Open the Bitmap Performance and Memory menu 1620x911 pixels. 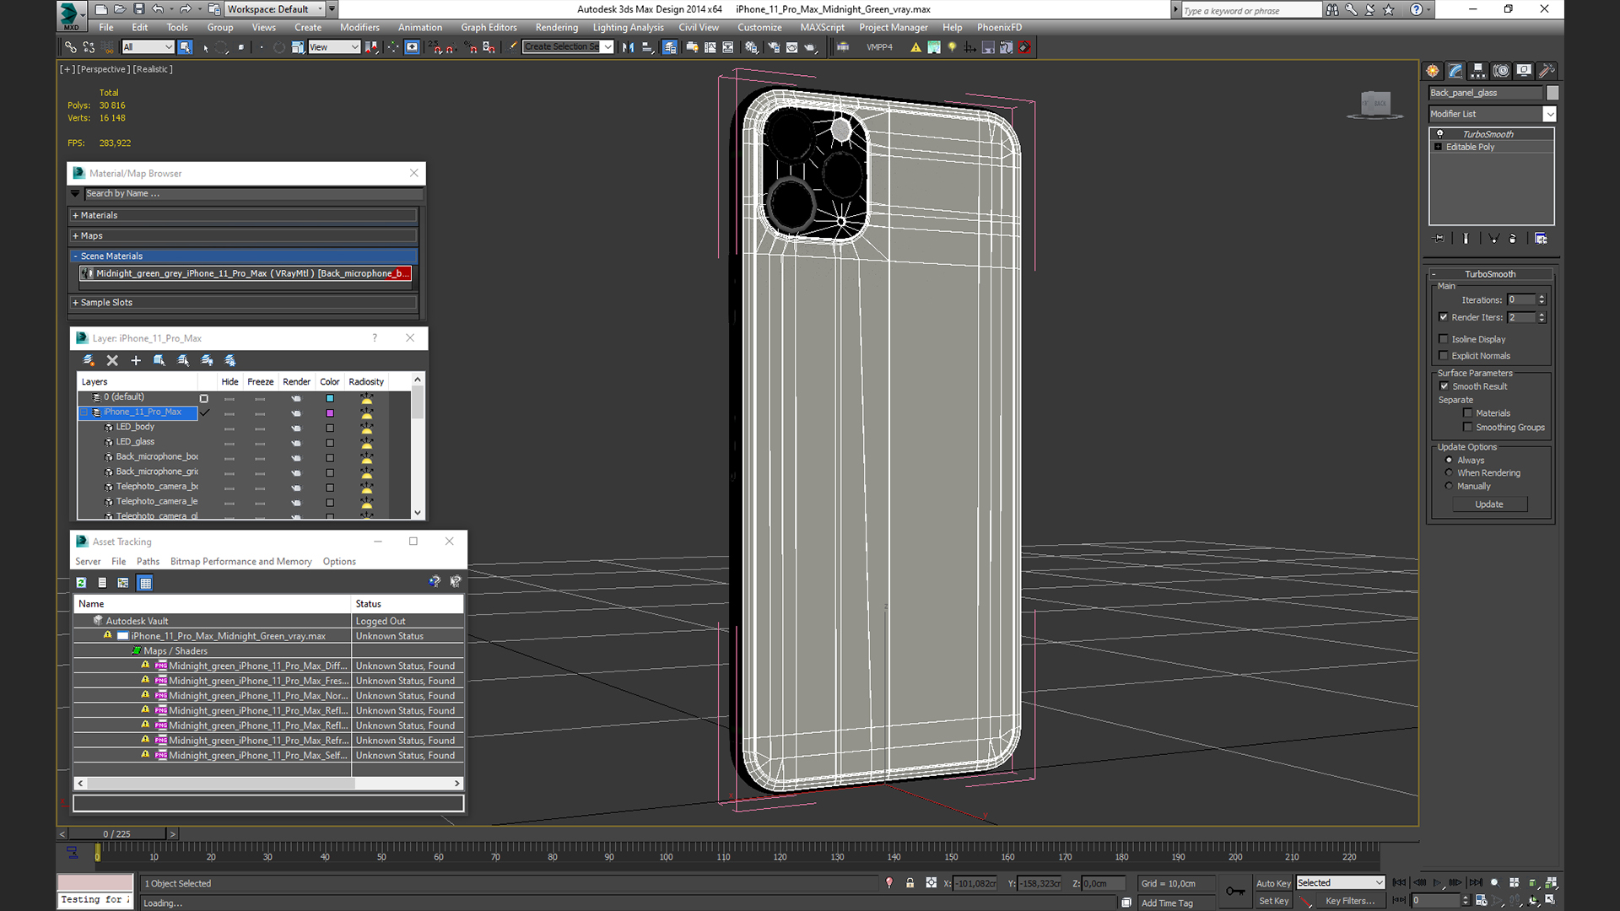(240, 562)
